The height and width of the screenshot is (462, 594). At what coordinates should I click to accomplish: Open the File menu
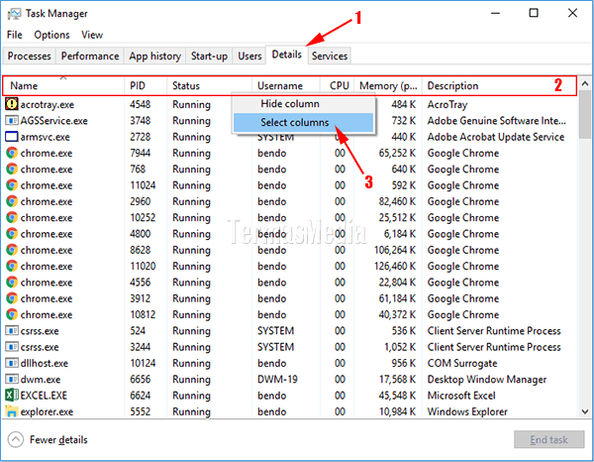coord(15,35)
